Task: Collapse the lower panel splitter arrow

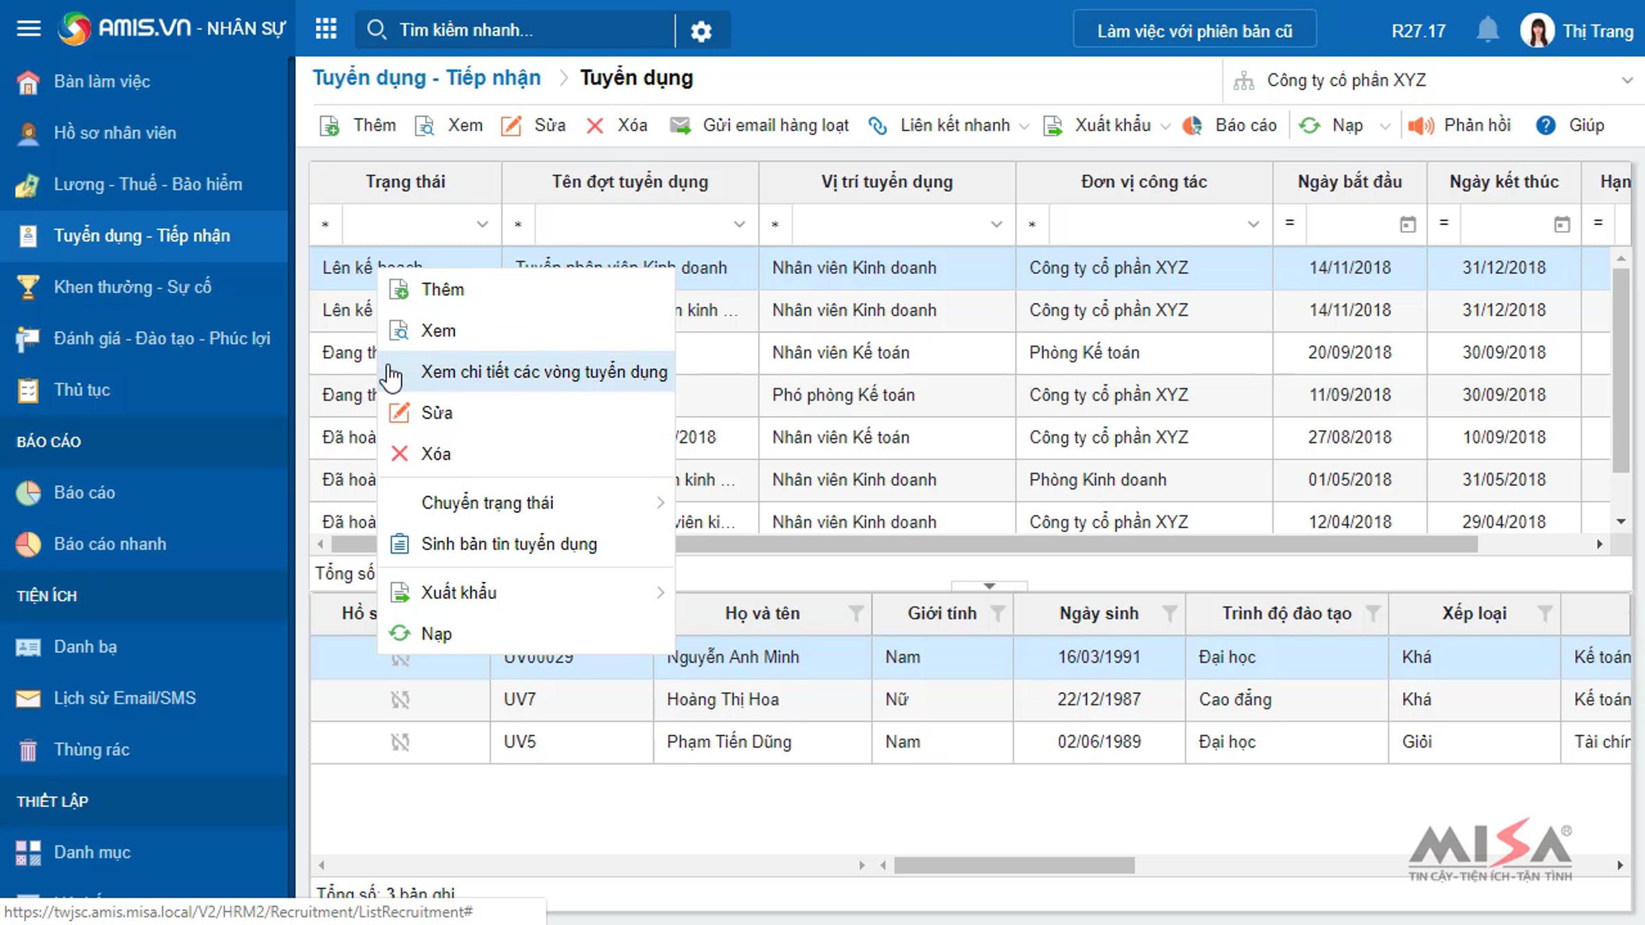Action: 989,586
